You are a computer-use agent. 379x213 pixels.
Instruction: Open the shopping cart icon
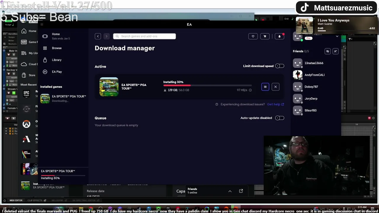point(265,36)
